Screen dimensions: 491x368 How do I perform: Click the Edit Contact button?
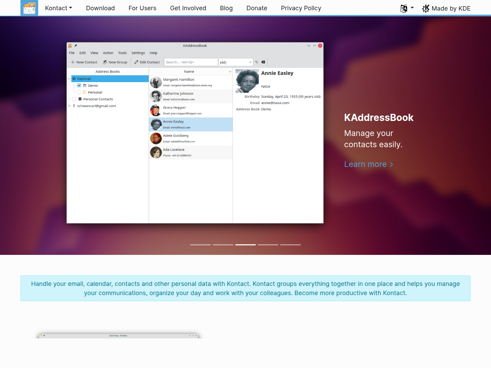pyautogui.click(x=147, y=62)
